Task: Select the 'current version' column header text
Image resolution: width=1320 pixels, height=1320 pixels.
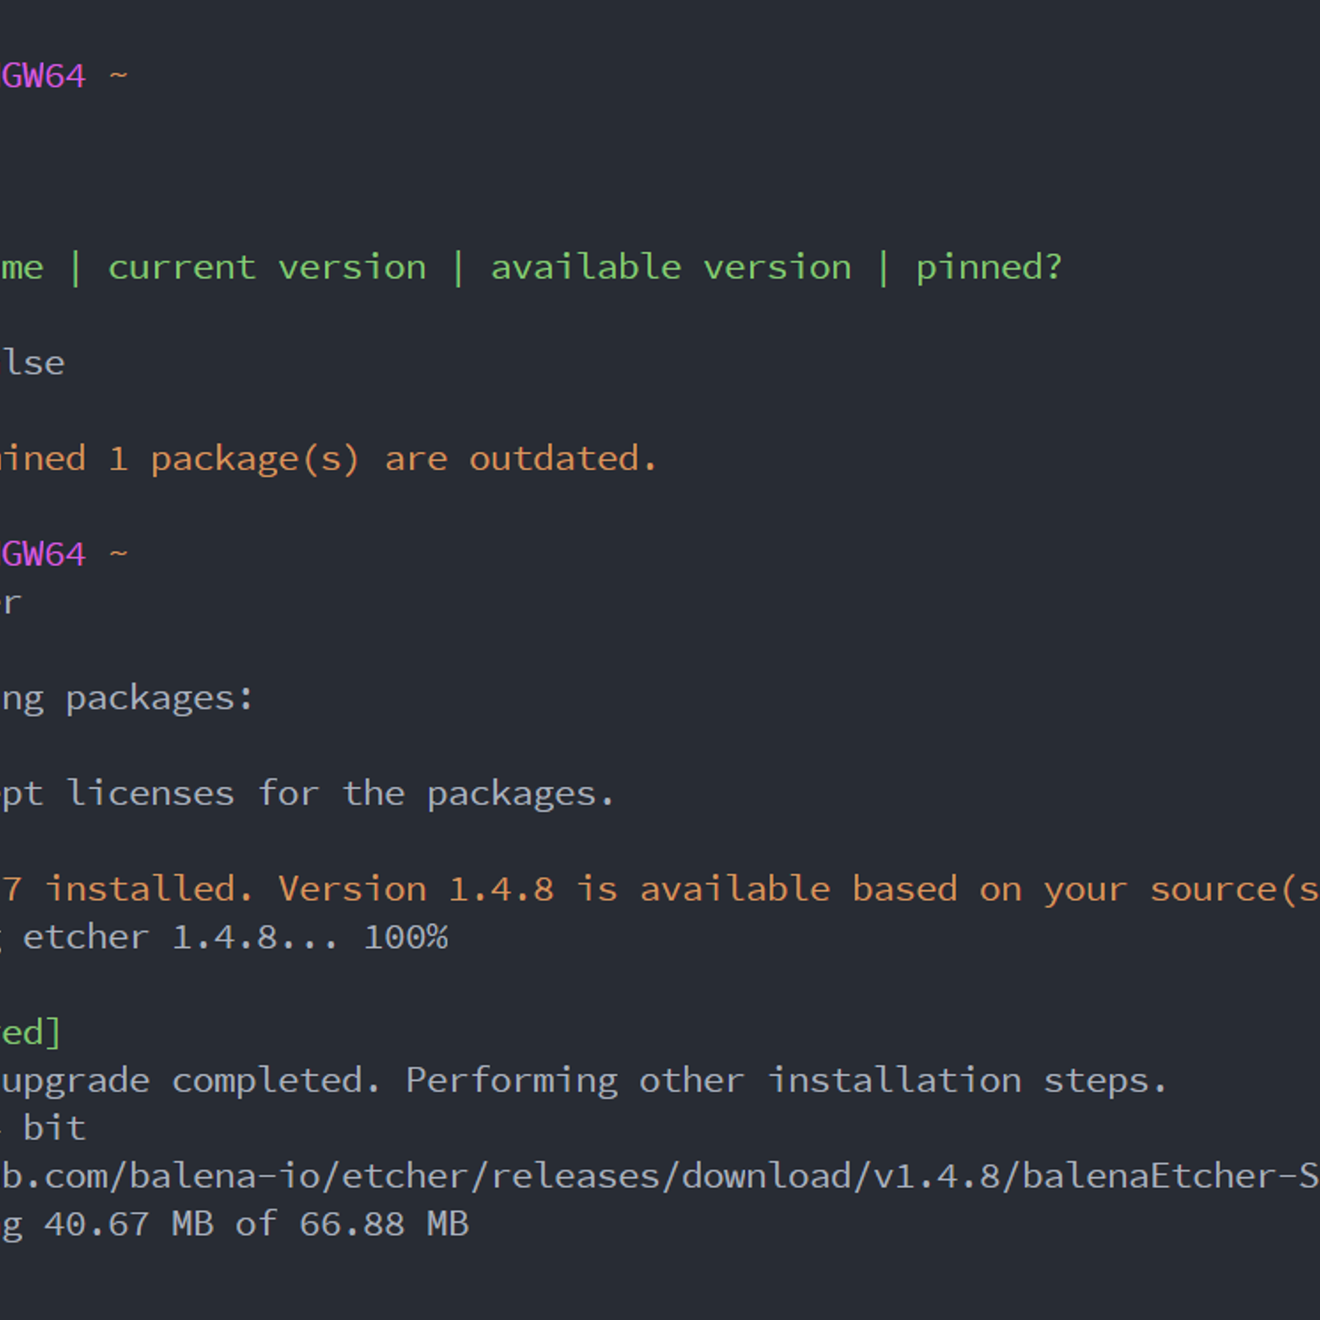Action: [x=267, y=268]
